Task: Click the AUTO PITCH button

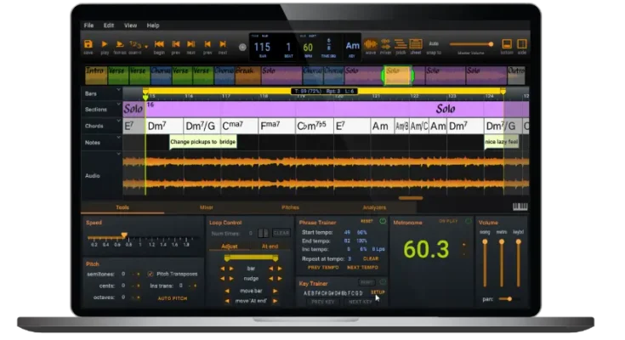Action: click(x=173, y=298)
